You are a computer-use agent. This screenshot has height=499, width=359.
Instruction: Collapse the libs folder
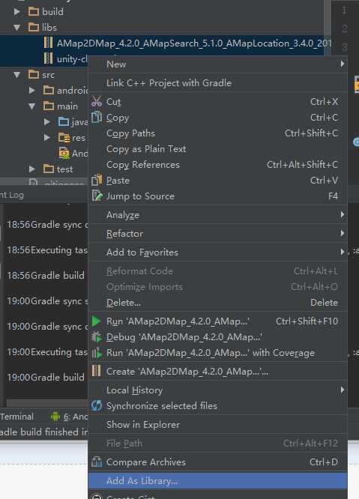click(17, 28)
